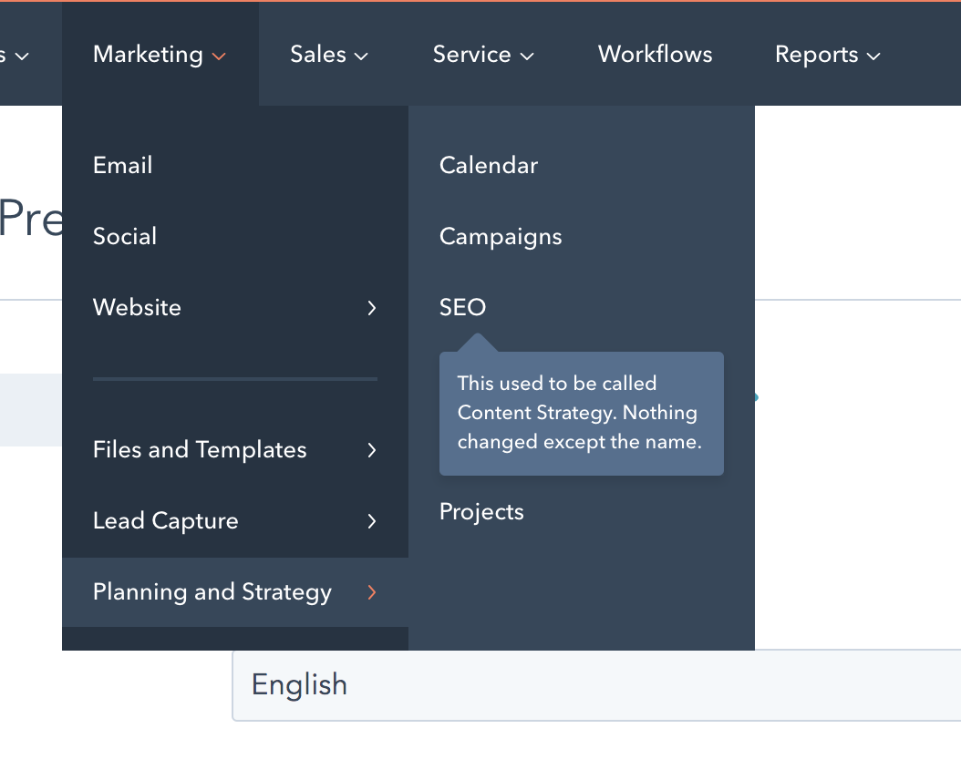The image size is (961, 780).
Task: Open Calendar from the submenu
Action: (489, 165)
